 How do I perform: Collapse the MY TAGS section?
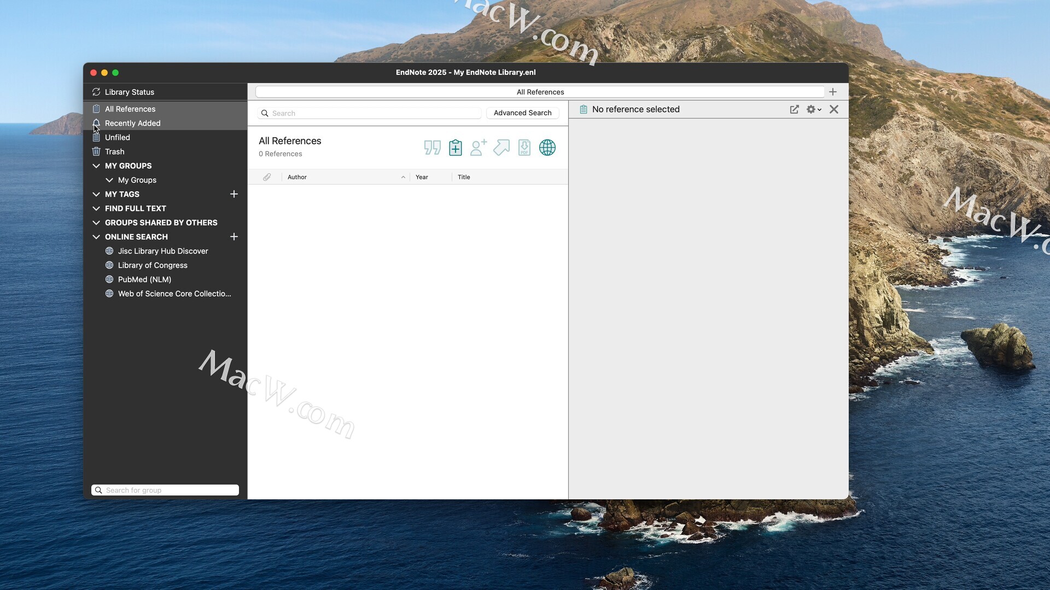point(96,194)
